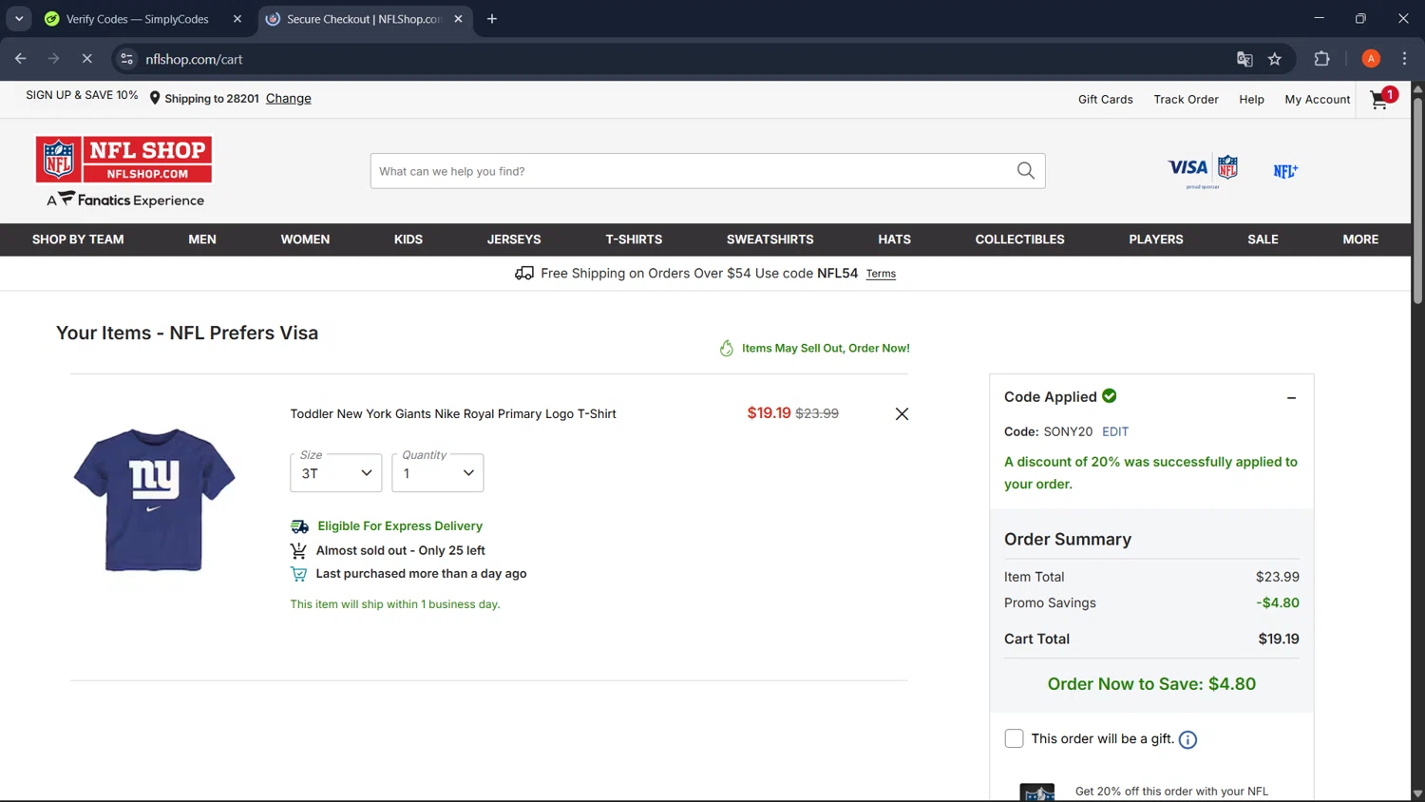
Task: Click the flame icon by Items May Sell Out
Action: pos(727,348)
